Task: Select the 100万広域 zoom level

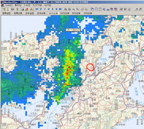Action: (65, 13)
